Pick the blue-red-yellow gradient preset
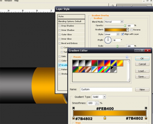The height and width of the screenshot is (124, 153). 107,63
